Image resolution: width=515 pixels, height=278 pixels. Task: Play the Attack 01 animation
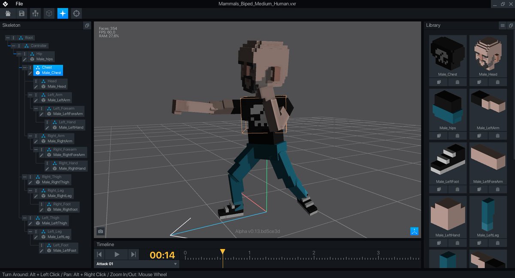coord(117,254)
